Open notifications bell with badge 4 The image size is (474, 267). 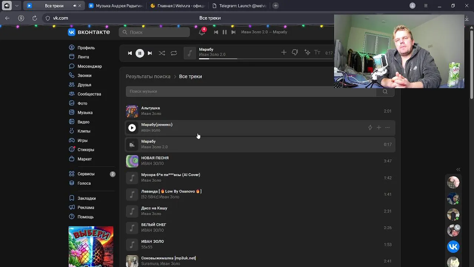202,32
